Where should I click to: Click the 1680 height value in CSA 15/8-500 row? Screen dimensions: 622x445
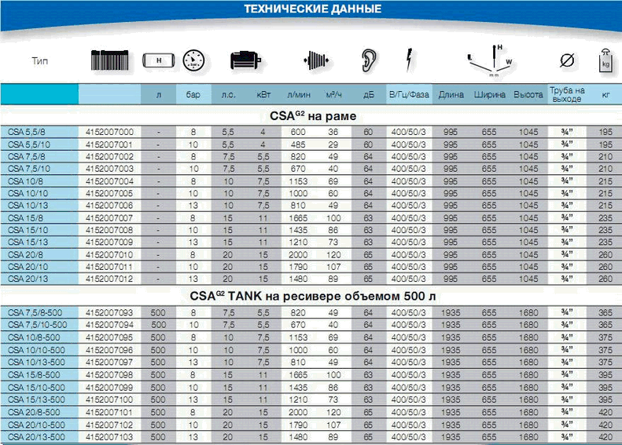528,374
